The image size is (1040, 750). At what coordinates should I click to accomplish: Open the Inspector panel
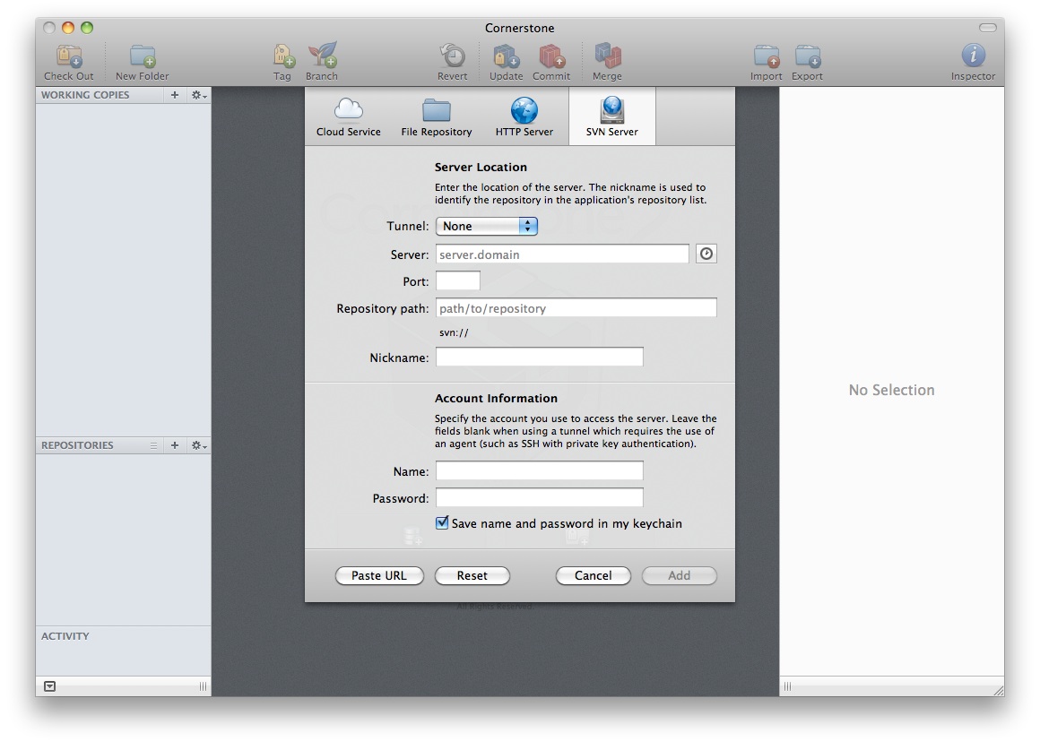pyautogui.click(x=973, y=63)
